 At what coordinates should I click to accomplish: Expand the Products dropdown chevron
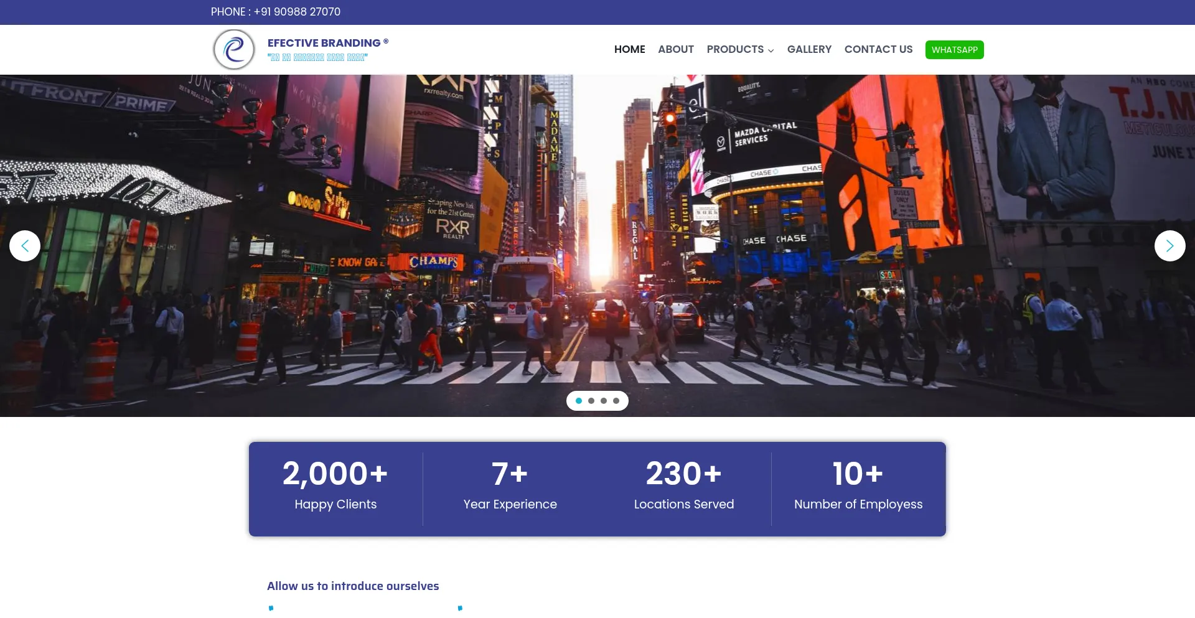(x=771, y=50)
